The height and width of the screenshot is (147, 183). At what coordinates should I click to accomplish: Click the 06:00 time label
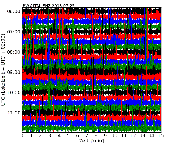14,12
